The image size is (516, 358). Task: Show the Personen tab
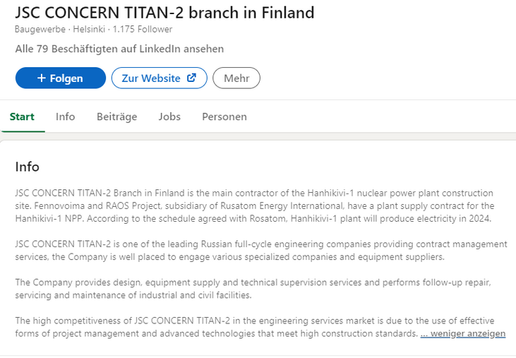point(224,117)
